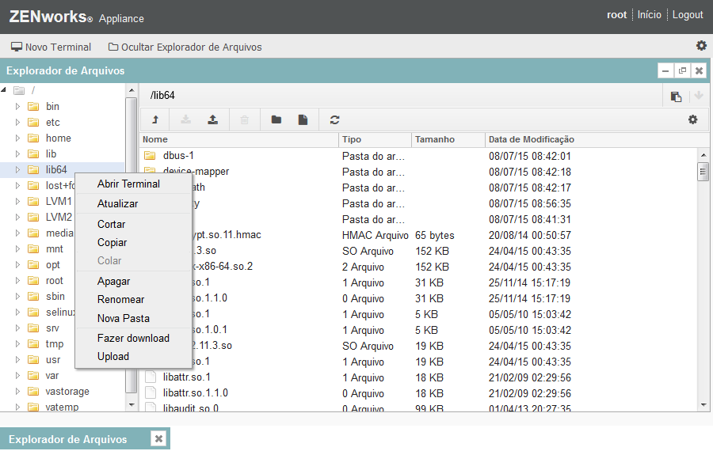Open the top-right appliance settings gear
This screenshot has width=713, height=451.
(701, 46)
